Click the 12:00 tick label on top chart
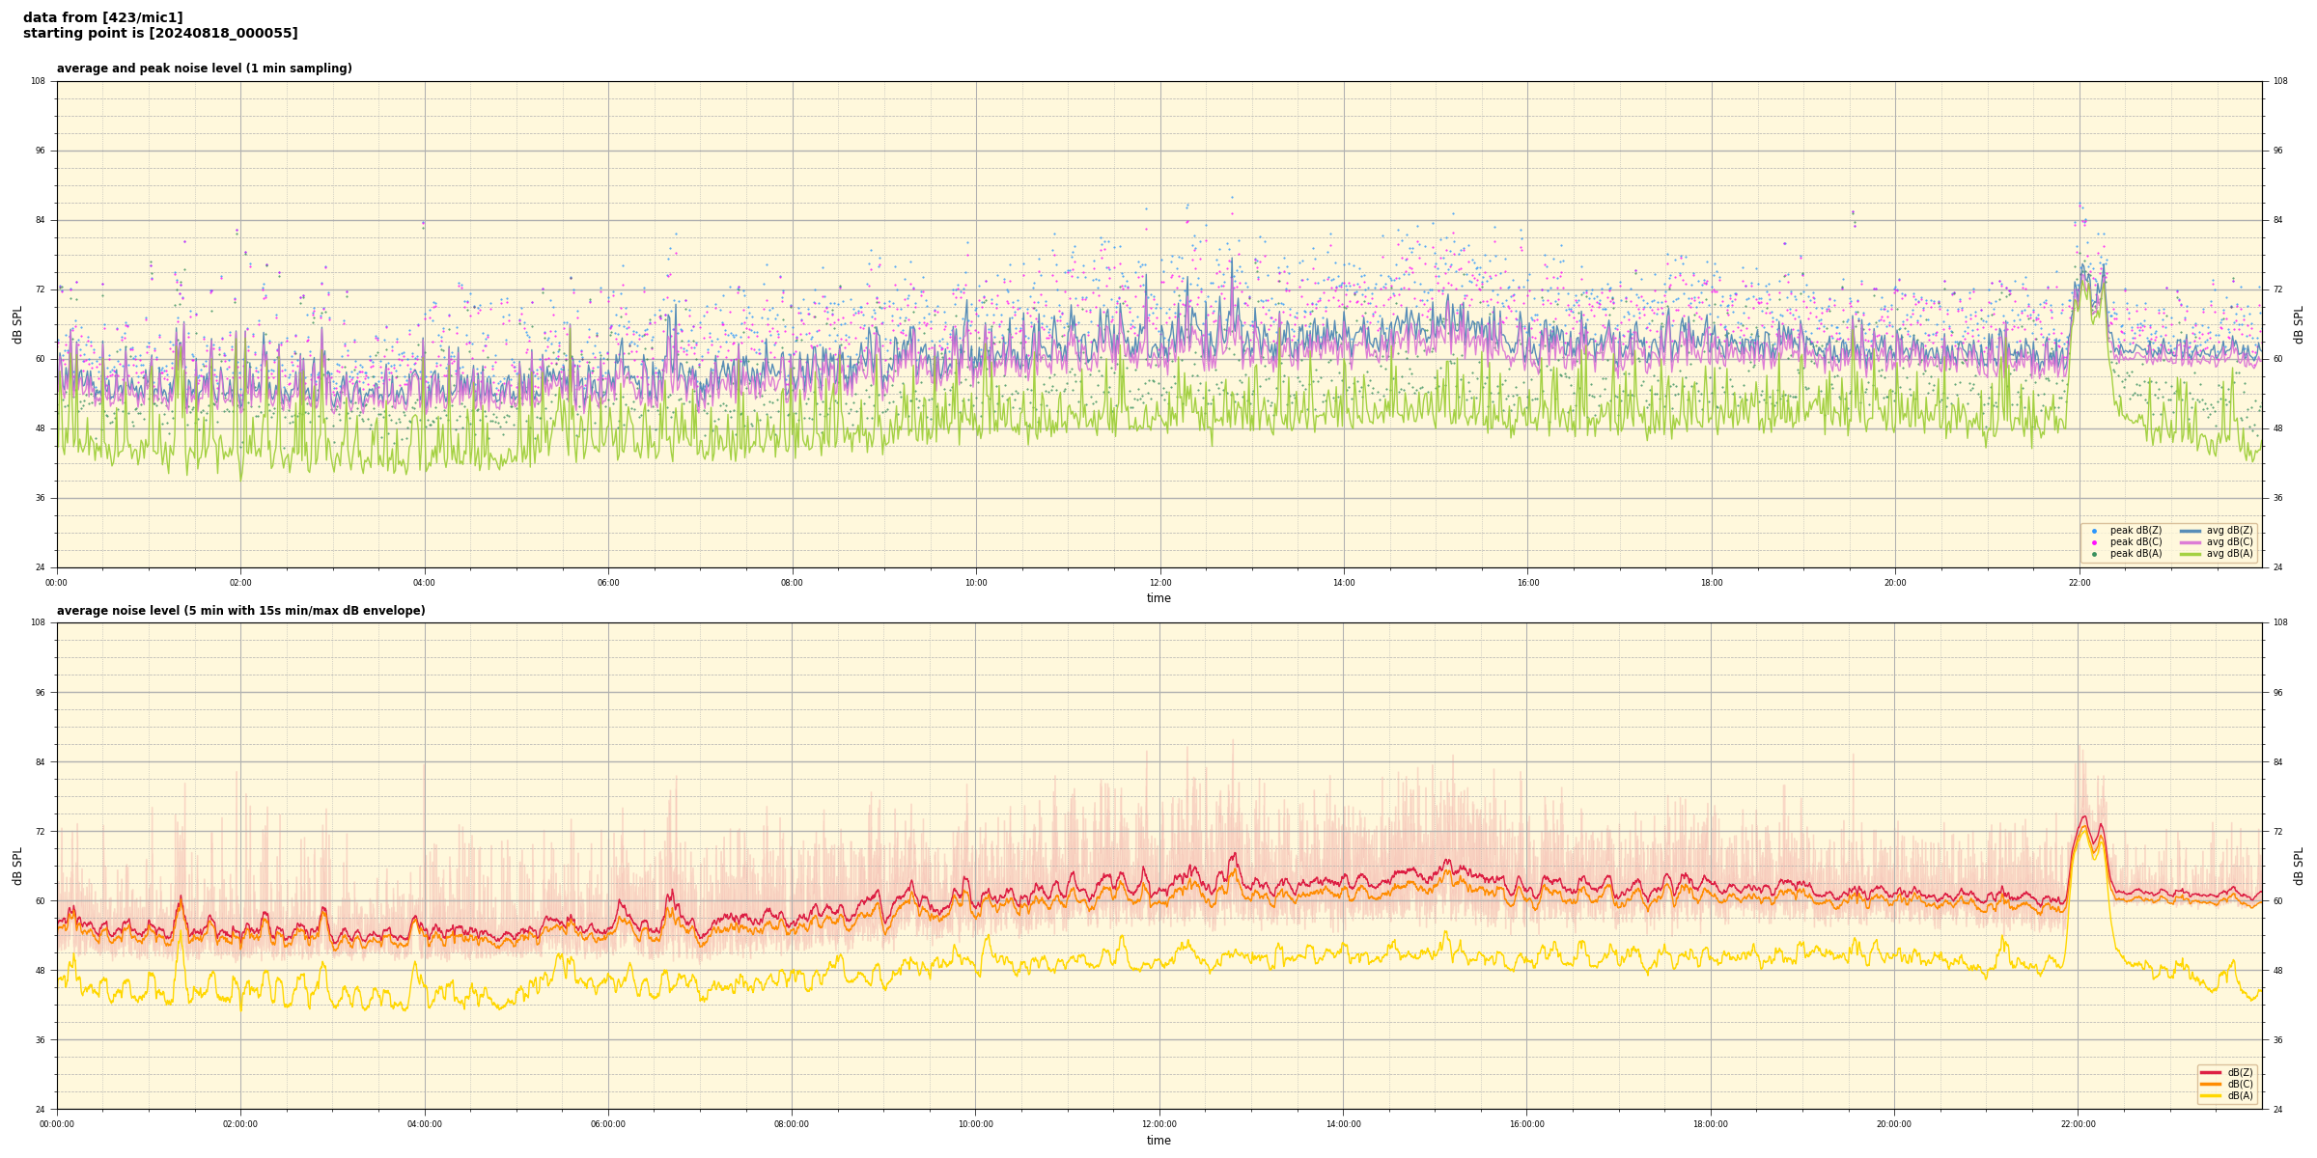 [1159, 583]
